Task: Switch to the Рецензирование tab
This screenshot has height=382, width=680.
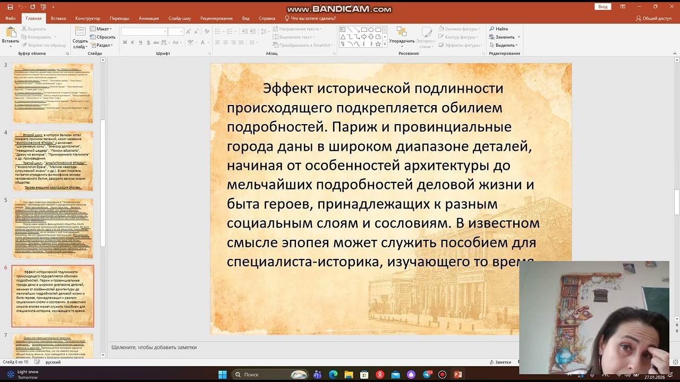Action: pyautogui.click(x=216, y=18)
